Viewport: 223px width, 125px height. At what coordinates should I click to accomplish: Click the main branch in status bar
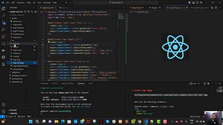[x=9, y=117]
